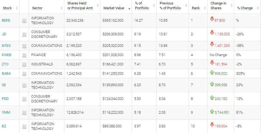Open the grid icon beside KWEB
Image resolution: width=261 pixels, height=133 pixels.
tap(24, 55)
